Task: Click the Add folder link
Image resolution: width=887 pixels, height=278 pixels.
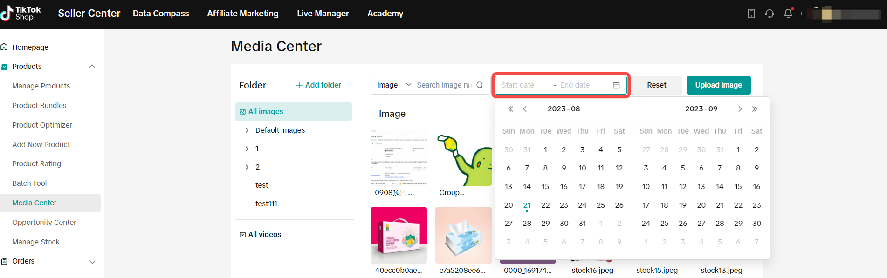Action: tap(318, 85)
